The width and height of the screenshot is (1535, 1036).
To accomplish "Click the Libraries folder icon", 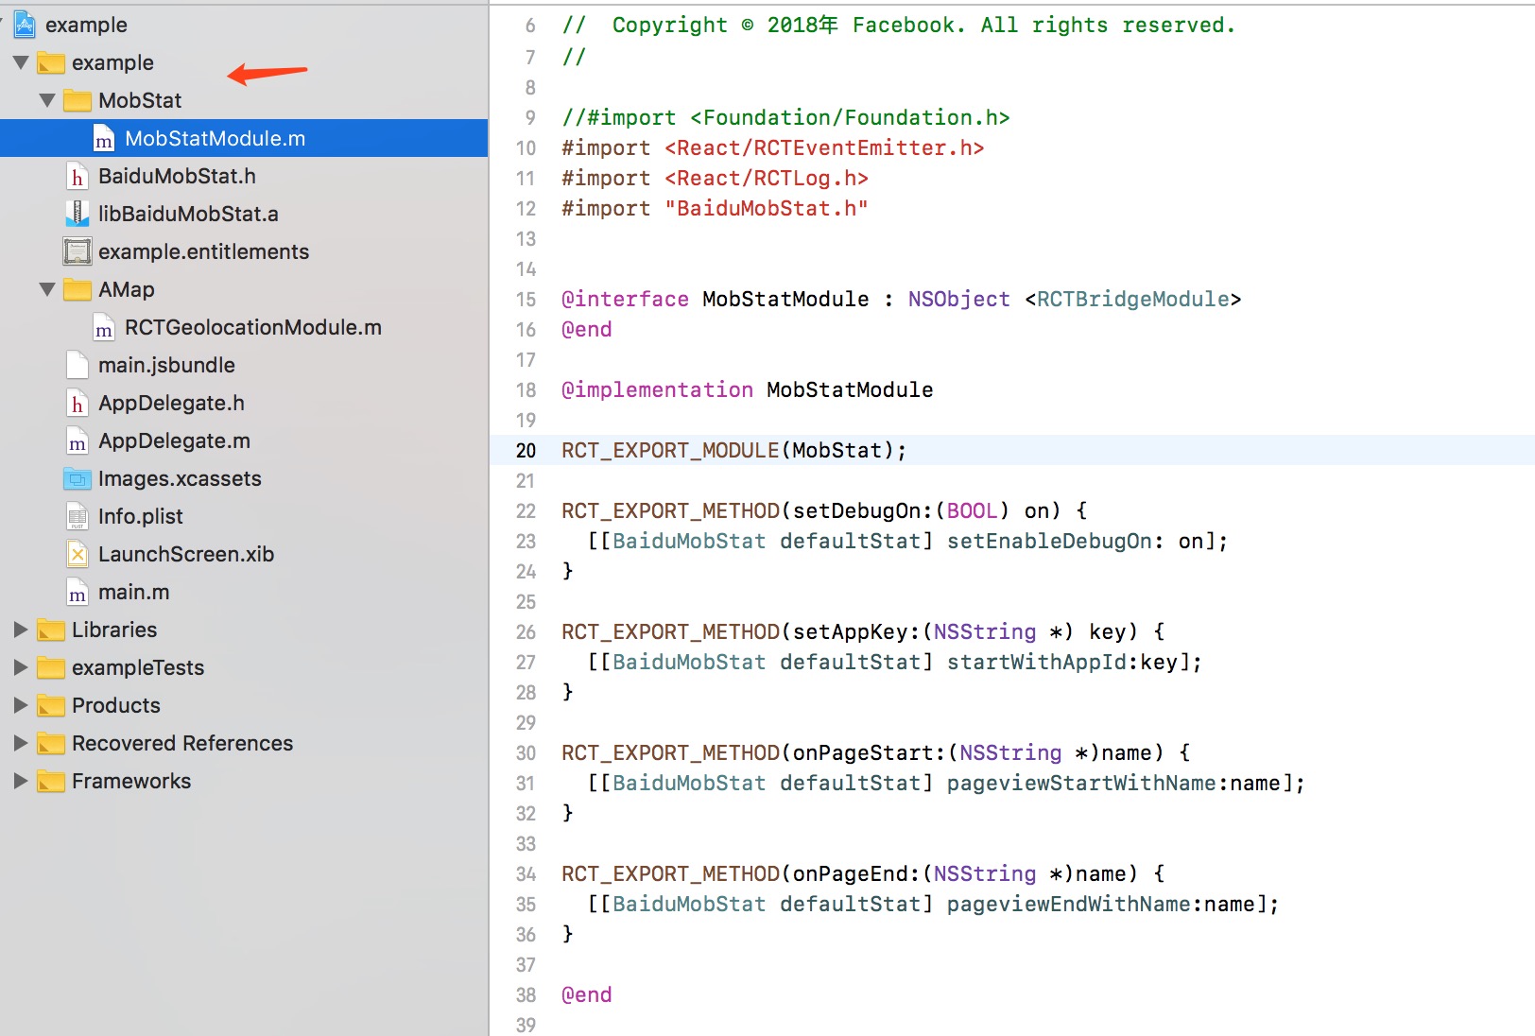I will pos(51,630).
